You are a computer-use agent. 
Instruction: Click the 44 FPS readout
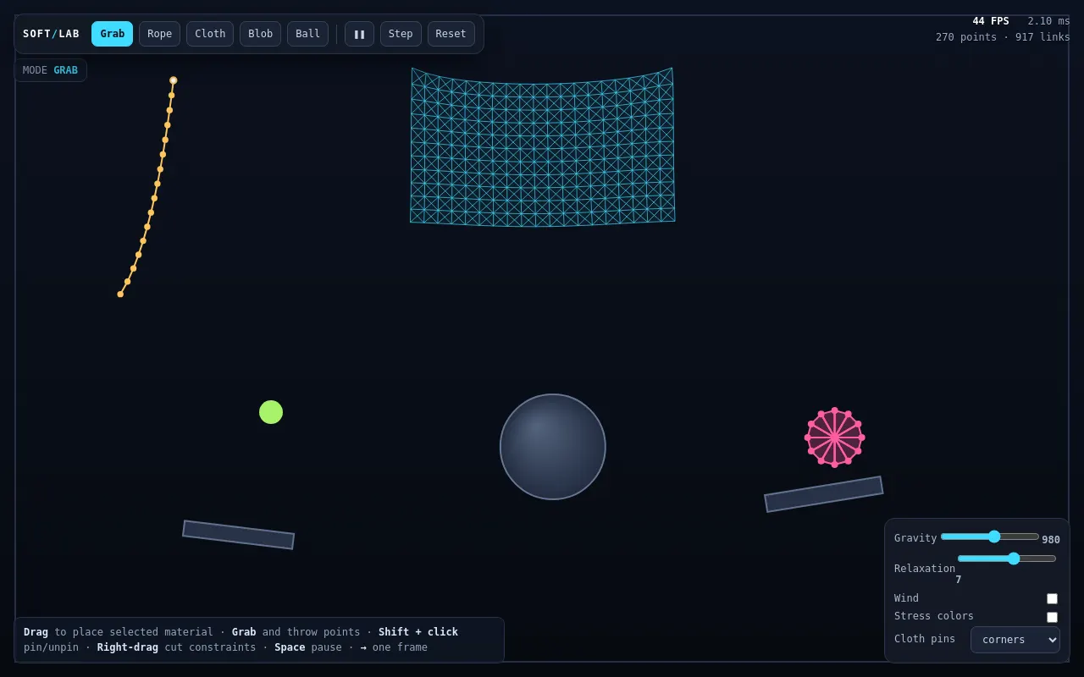click(x=991, y=21)
